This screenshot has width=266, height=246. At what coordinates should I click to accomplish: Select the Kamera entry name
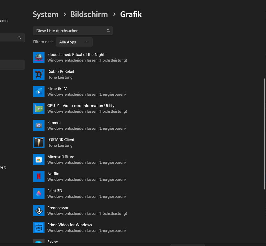pos(54,123)
